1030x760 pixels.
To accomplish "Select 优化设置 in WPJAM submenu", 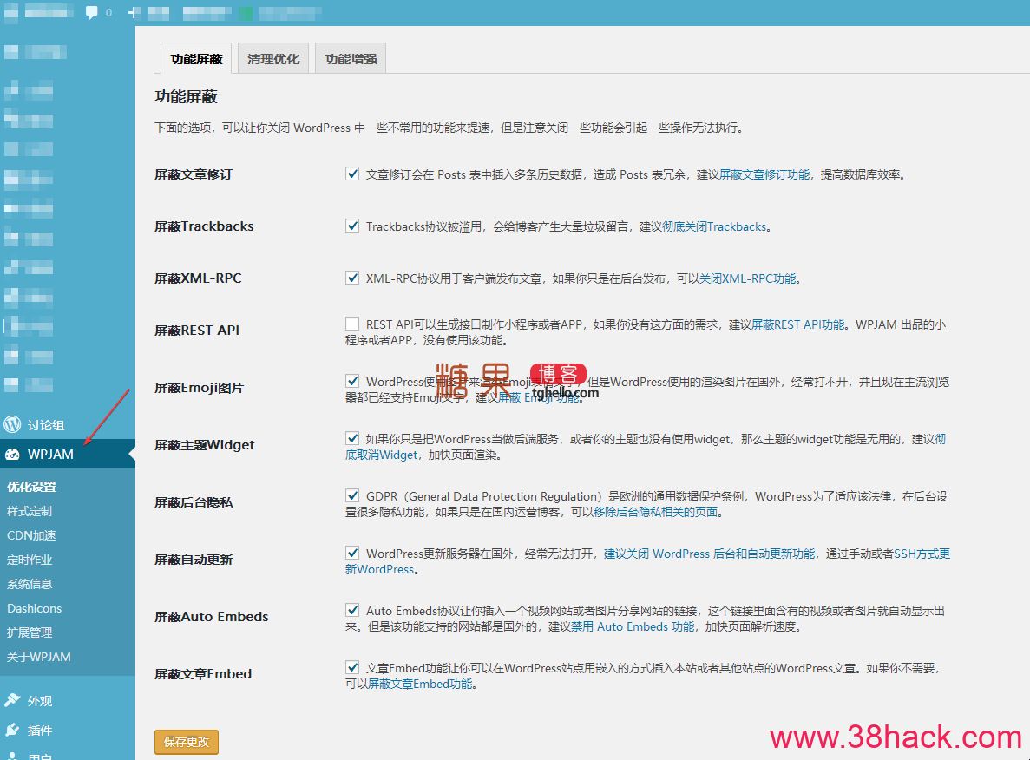I will point(31,487).
